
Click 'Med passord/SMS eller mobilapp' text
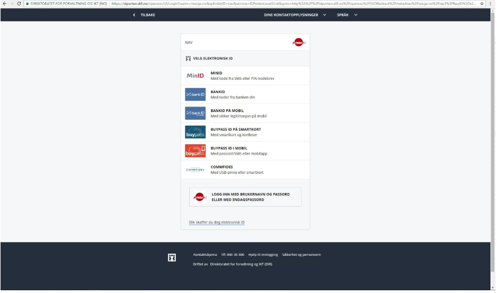click(239, 154)
